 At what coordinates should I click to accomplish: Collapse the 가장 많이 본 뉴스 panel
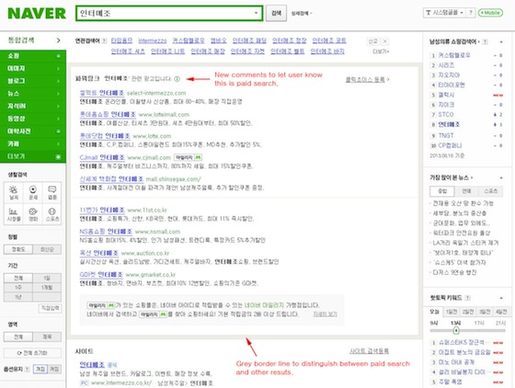[x=501, y=178]
